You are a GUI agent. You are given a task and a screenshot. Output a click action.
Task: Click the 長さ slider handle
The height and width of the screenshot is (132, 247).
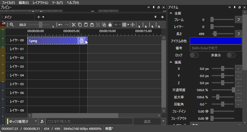click(x=215, y=34)
